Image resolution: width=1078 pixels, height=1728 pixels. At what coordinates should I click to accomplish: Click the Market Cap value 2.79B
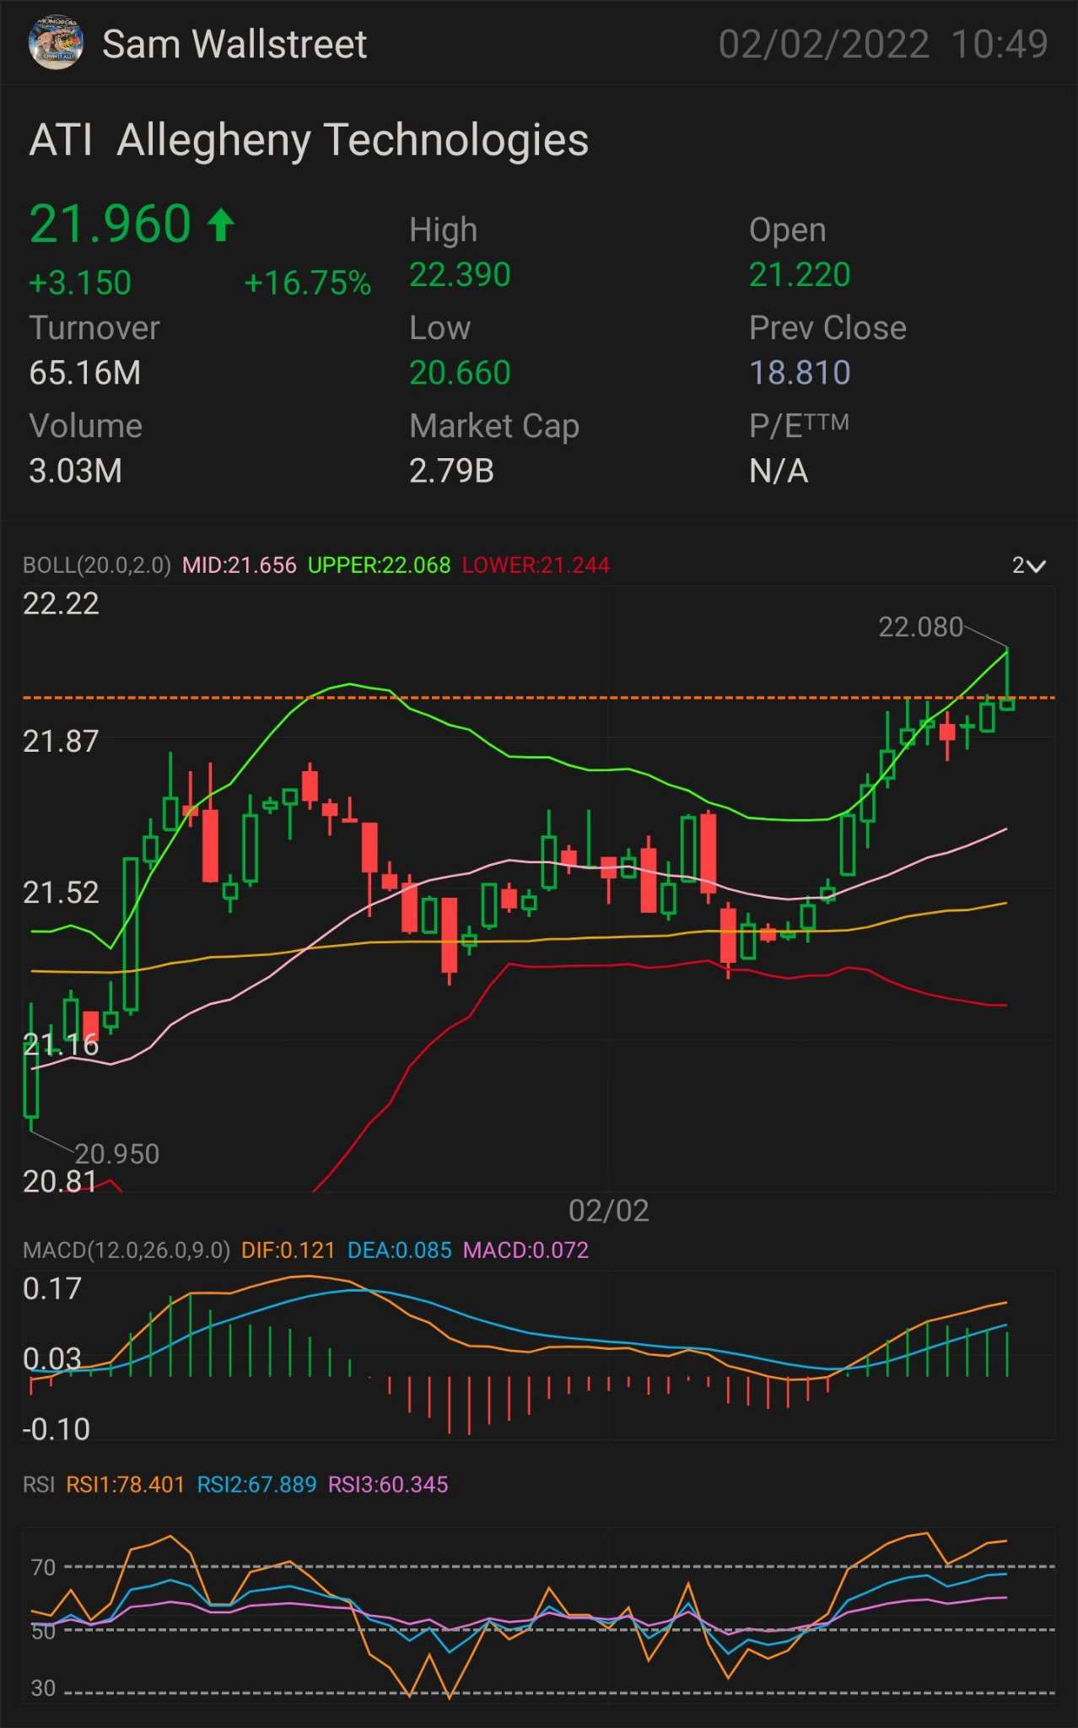point(451,471)
